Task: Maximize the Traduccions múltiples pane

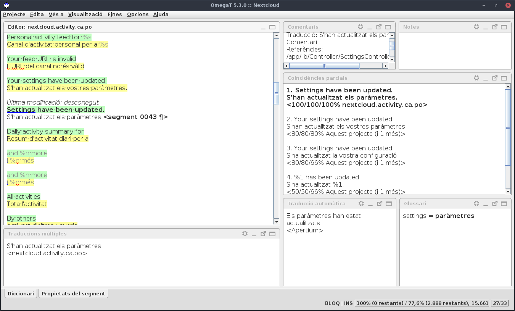Action: coord(272,234)
